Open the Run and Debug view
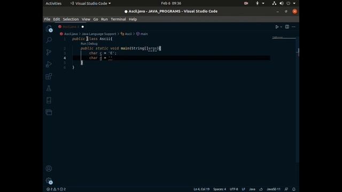Viewport: 342px width, 192px height. point(49,64)
